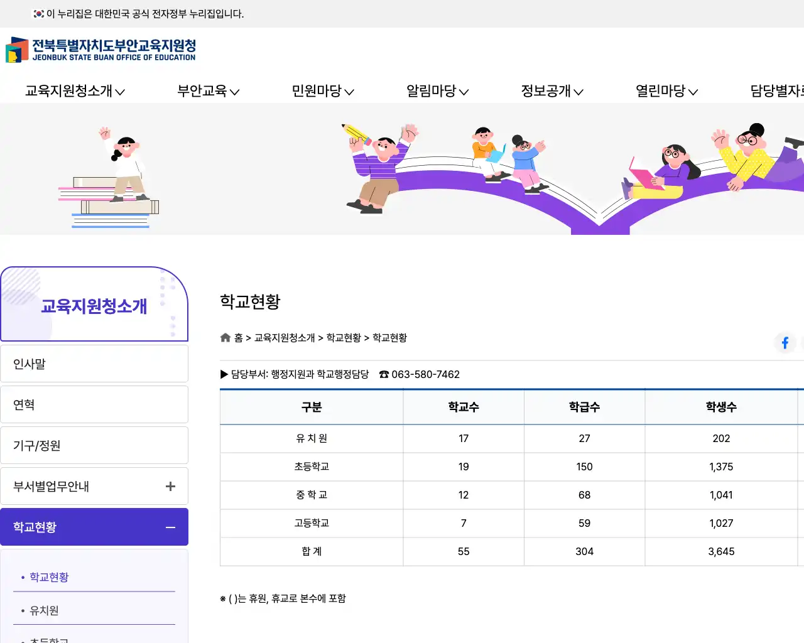804x643 pixels.
Task: Select the 유치원 submenu item
Action: pyautogui.click(x=44, y=610)
